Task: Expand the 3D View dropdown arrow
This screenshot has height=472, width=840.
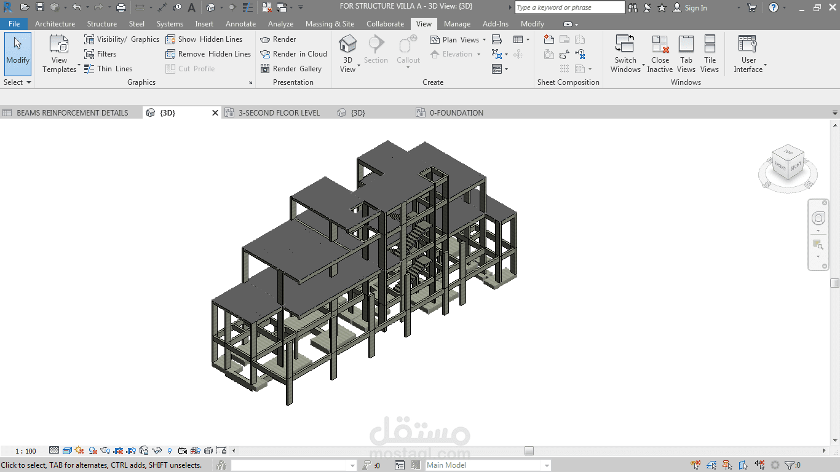Action: coord(359,66)
